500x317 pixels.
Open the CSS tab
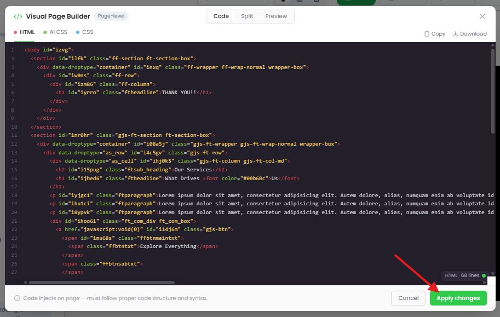84,32
